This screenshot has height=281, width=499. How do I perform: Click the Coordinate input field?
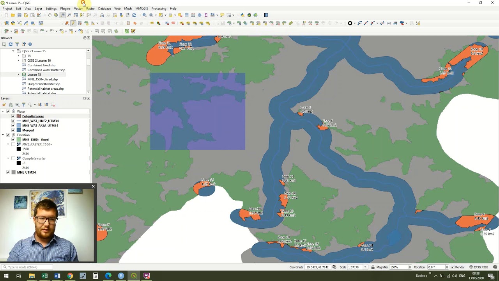[x=317, y=267]
